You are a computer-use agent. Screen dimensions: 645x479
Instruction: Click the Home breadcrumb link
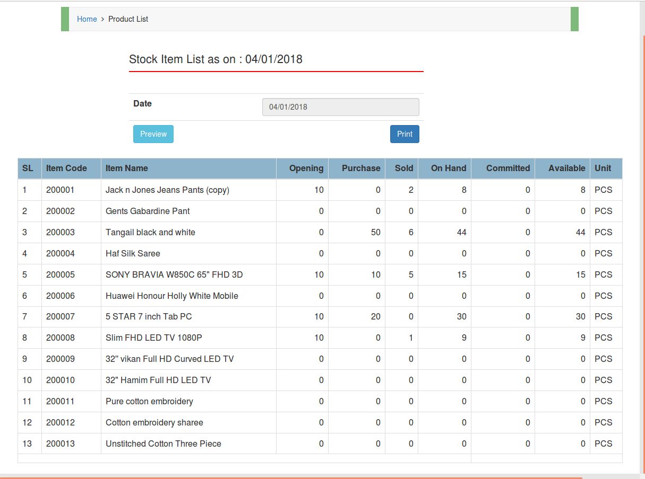click(x=87, y=19)
